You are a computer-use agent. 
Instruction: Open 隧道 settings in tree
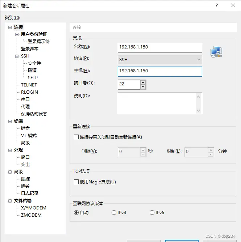[32, 71]
